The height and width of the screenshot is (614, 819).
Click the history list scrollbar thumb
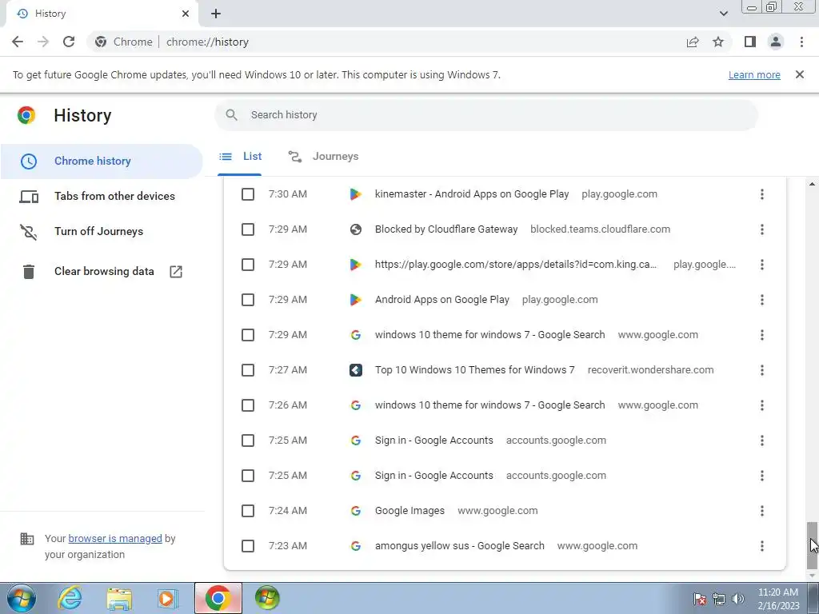[812, 545]
